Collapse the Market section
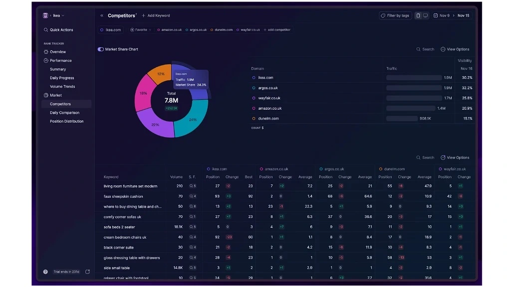The height and width of the screenshot is (287, 511). [56, 95]
